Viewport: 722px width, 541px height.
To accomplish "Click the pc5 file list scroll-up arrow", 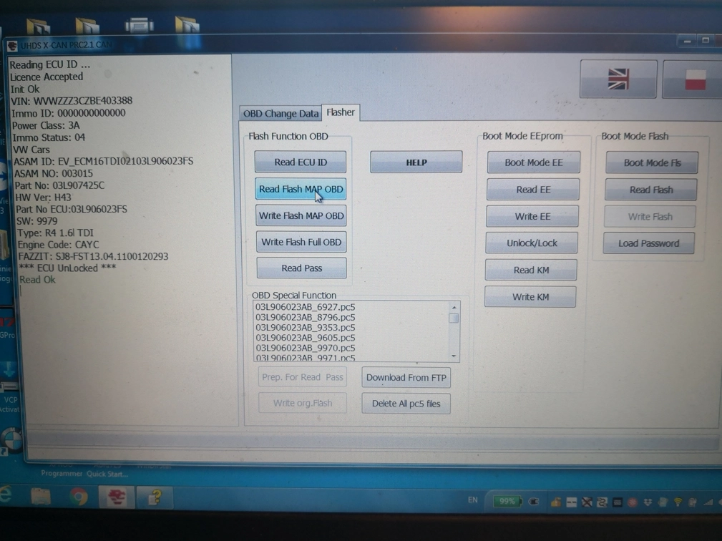I will [454, 307].
